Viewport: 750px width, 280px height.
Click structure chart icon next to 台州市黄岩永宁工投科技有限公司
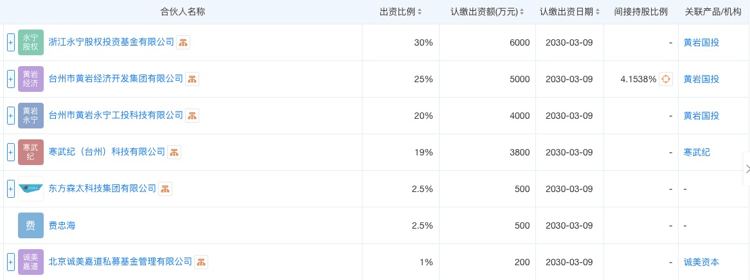192,116
